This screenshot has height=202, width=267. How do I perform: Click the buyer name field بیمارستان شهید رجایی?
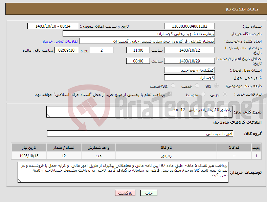point(139,34)
